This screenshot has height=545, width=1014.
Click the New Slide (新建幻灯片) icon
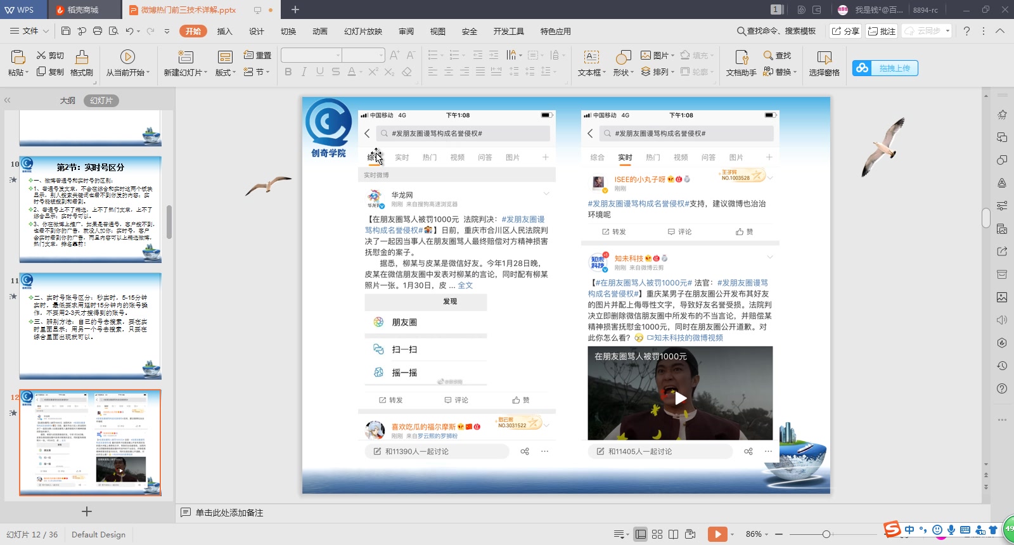point(185,57)
